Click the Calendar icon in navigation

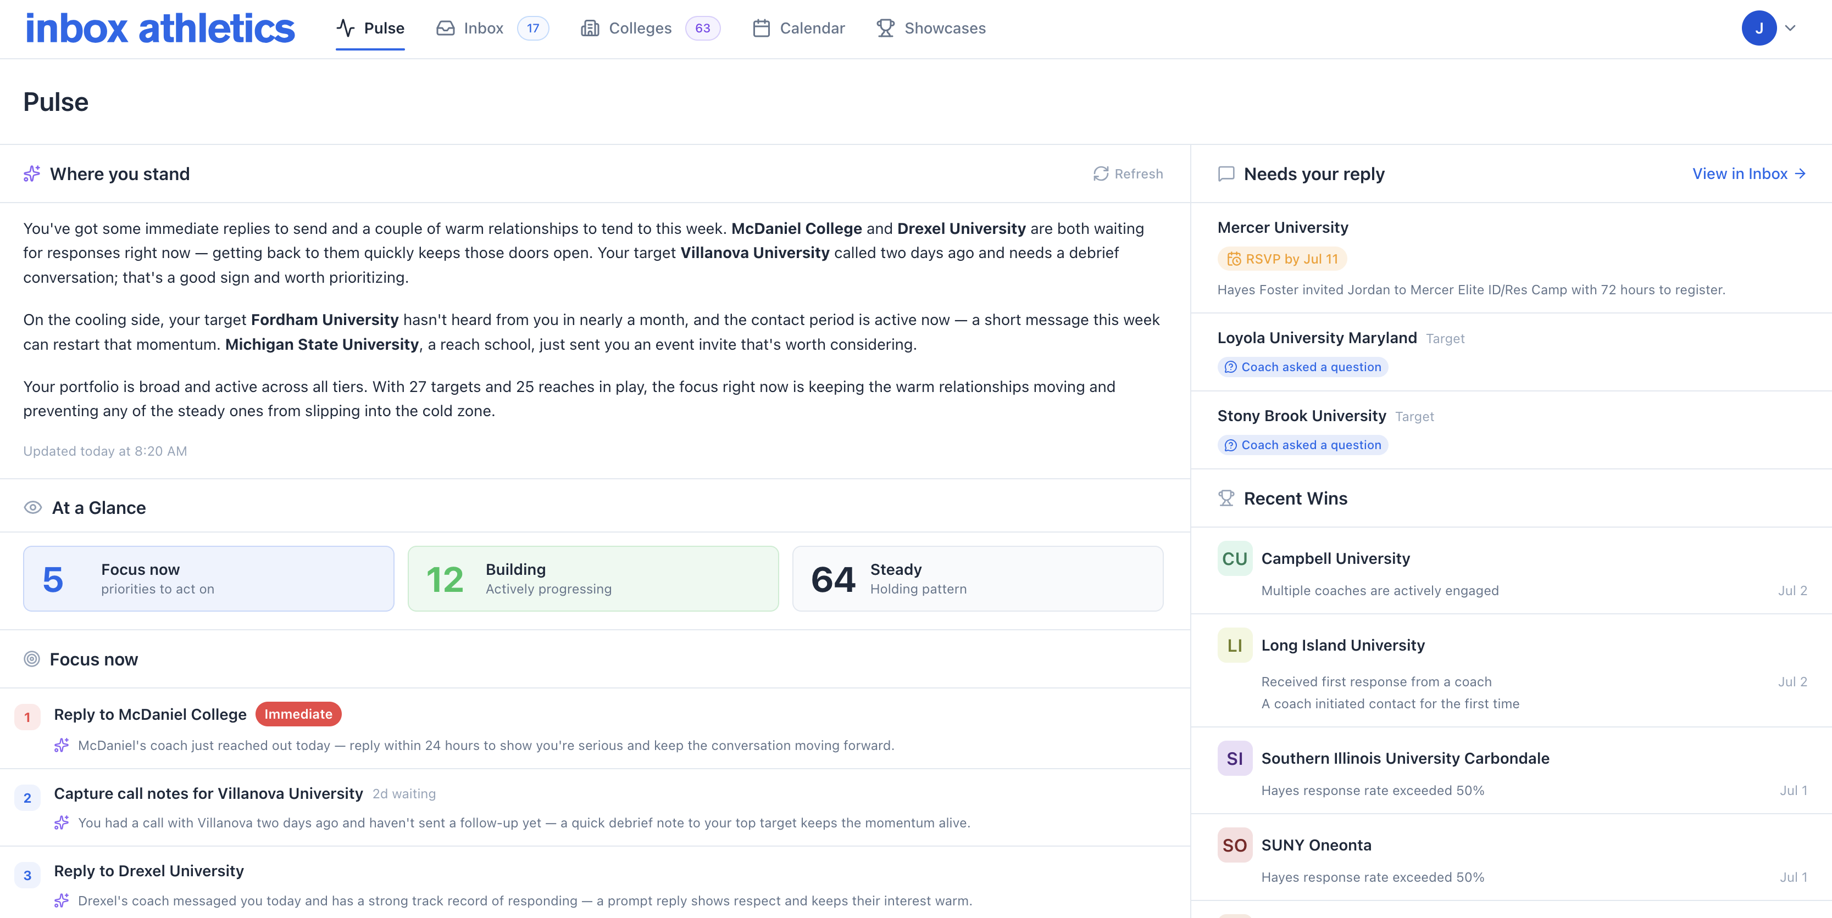coord(761,29)
